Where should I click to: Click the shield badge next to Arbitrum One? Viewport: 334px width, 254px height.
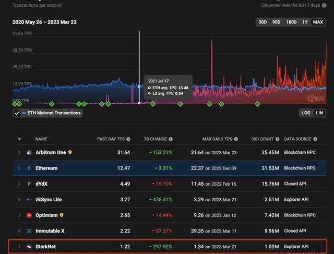point(70,152)
